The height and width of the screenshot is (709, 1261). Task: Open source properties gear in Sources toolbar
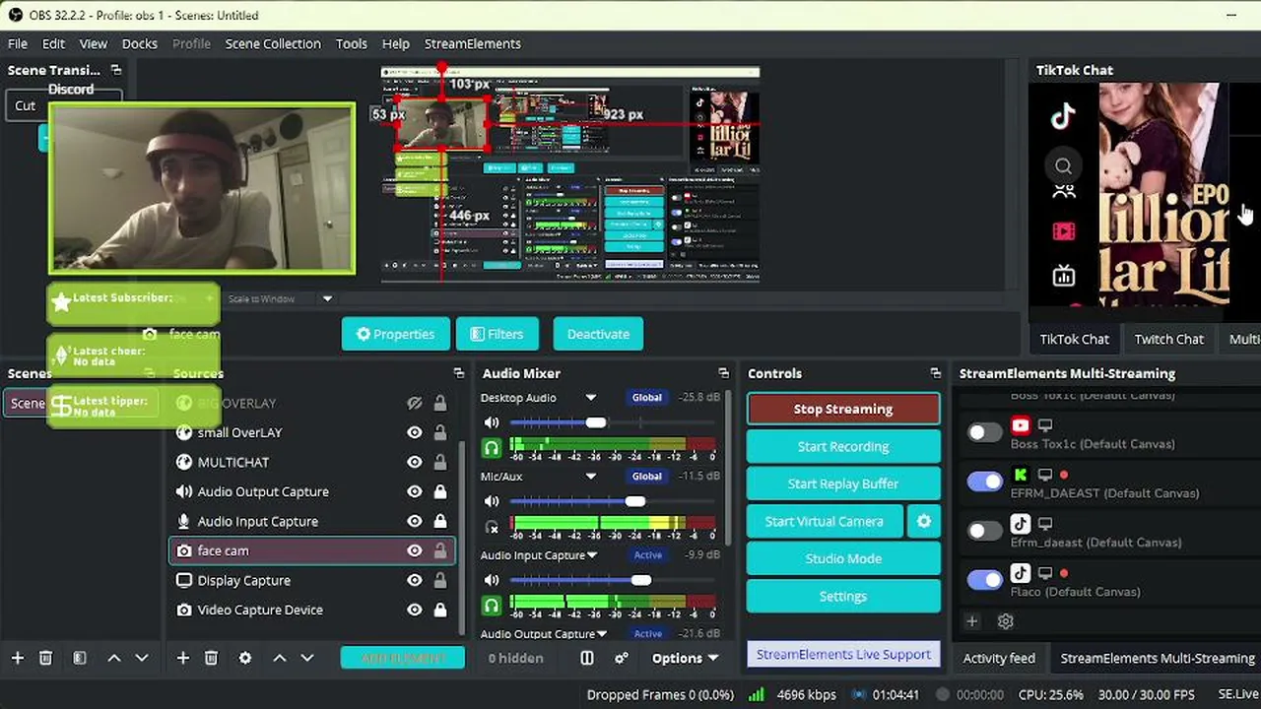click(x=245, y=658)
